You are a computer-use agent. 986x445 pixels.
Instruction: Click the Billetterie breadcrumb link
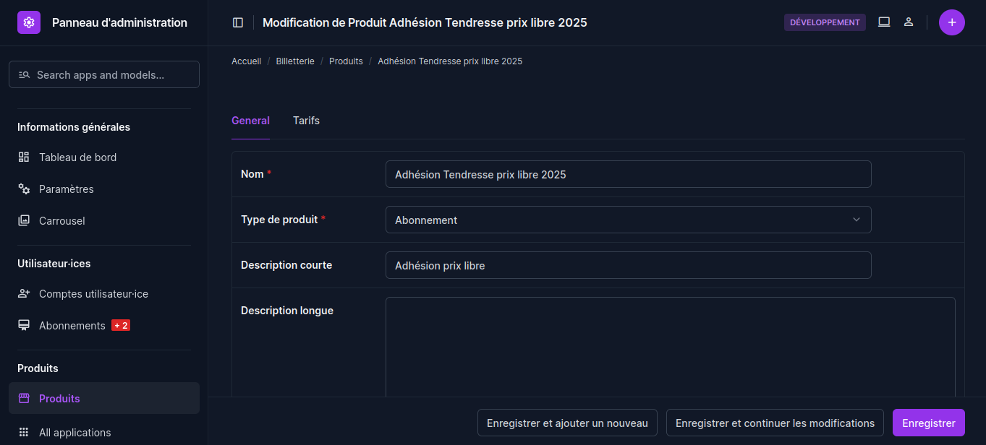click(x=295, y=61)
